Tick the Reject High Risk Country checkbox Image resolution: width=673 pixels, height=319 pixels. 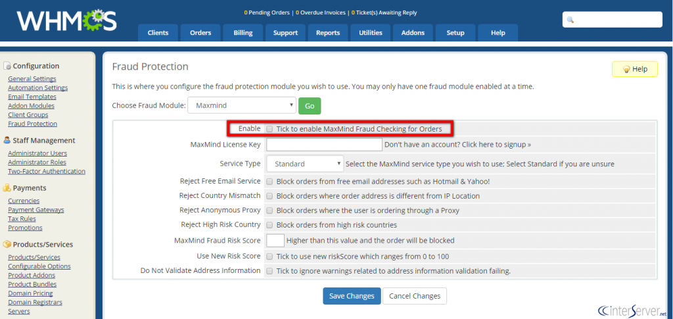pos(269,224)
